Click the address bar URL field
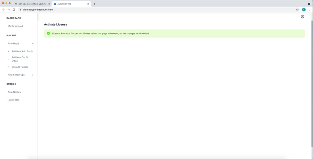The height and width of the screenshot is (159, 313). (x=159, y=10)
